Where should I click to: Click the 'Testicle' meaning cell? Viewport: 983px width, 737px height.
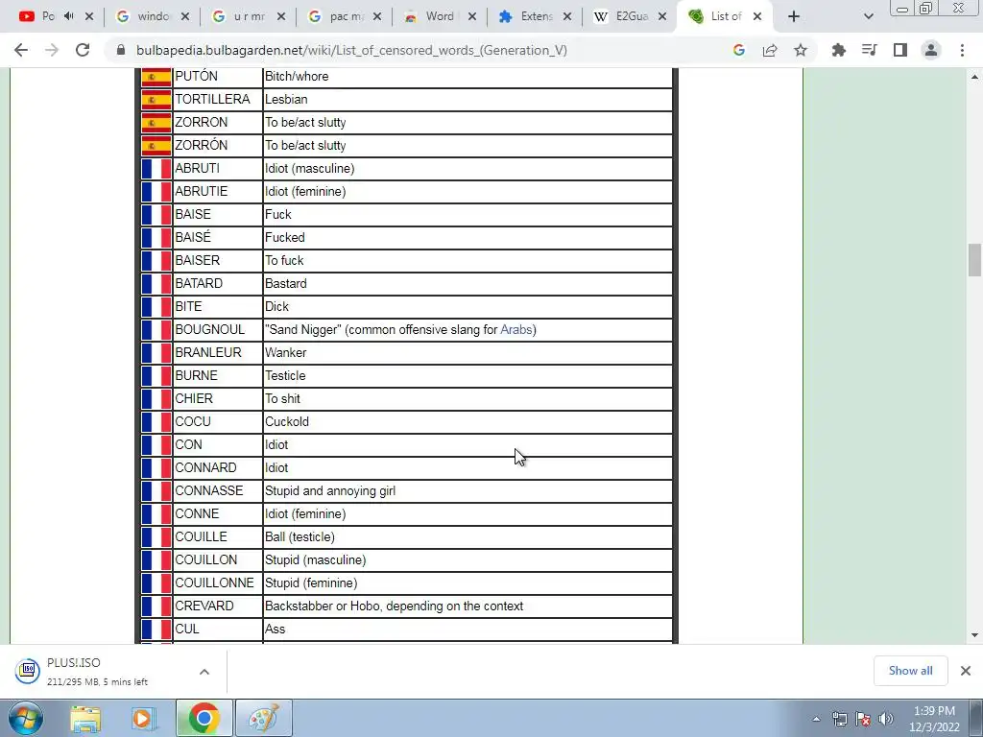click(x=468, y=376)
